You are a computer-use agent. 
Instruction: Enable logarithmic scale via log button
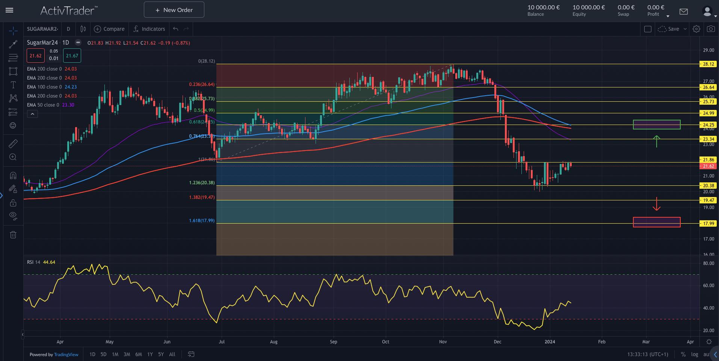point(695,354)
